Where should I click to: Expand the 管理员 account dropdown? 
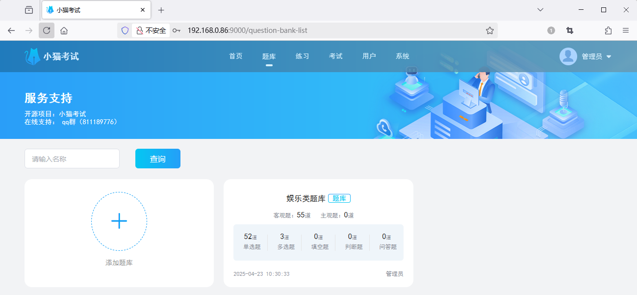pos(609,56)
